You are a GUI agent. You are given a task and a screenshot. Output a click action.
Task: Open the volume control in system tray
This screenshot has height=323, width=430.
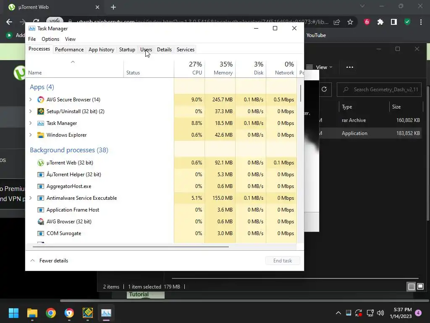[x=380, y=313]
